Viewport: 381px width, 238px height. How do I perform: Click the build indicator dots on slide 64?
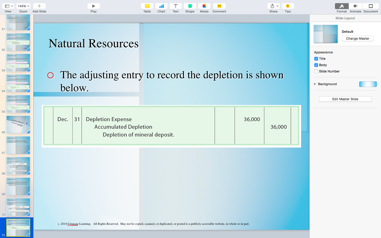(10, 91)
